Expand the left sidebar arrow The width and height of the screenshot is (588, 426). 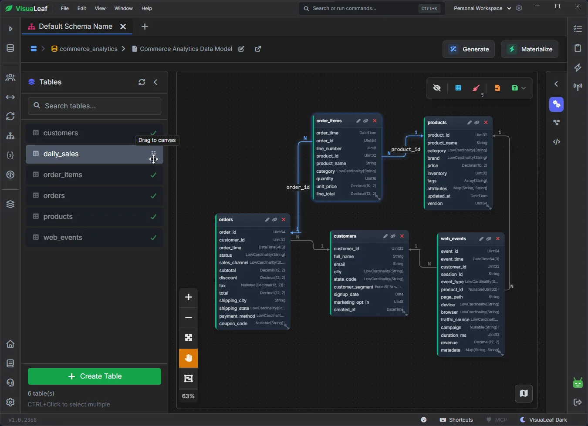pos(10,29)
